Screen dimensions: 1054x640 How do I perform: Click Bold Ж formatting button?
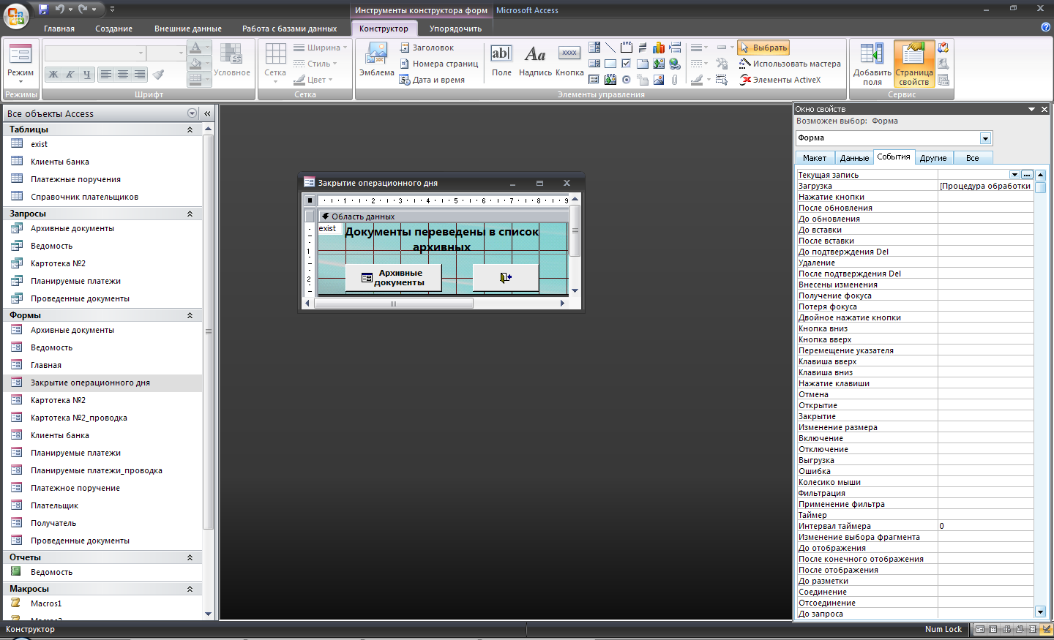pyautogui.click(x=53, y=74)
